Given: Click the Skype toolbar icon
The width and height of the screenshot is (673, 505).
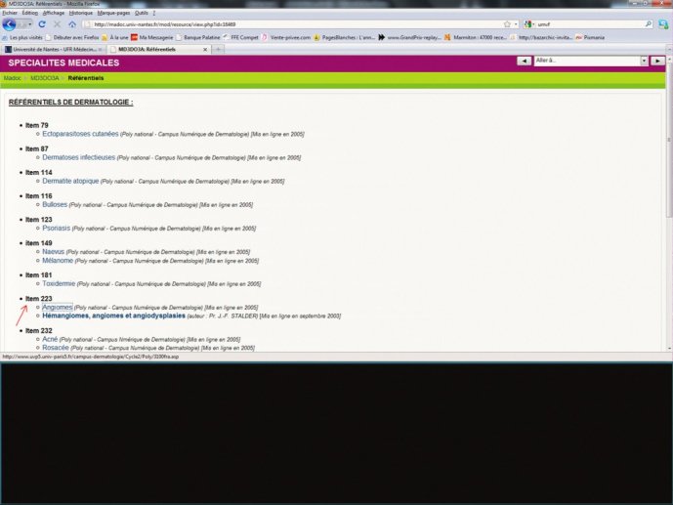Looking at the screenshot, I should (663, 24).
